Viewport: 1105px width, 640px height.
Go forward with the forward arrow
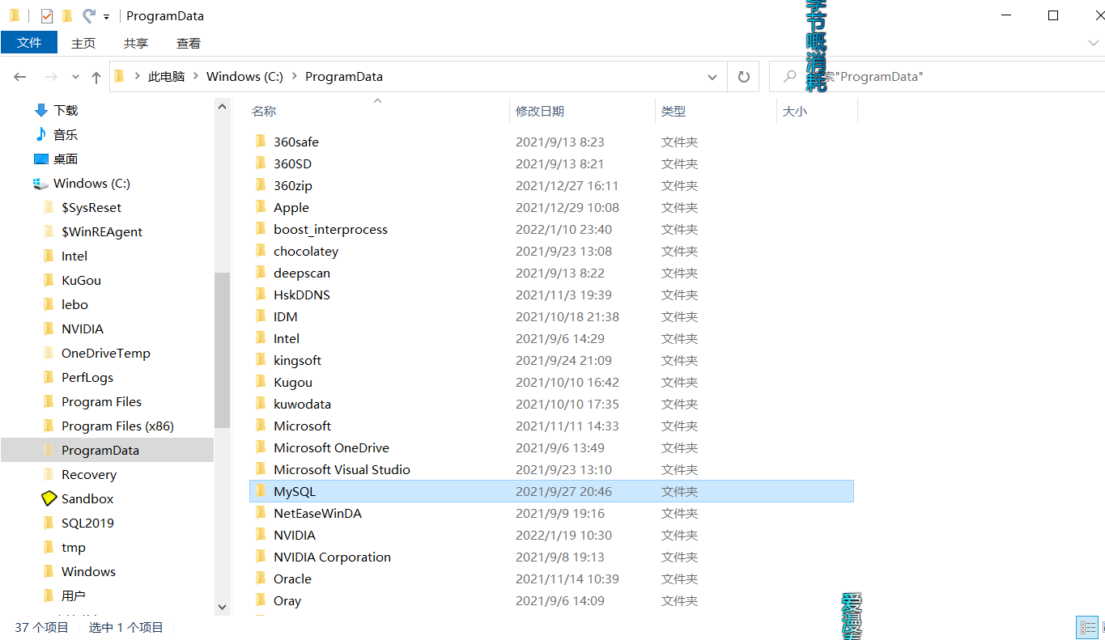coord(51,77)
